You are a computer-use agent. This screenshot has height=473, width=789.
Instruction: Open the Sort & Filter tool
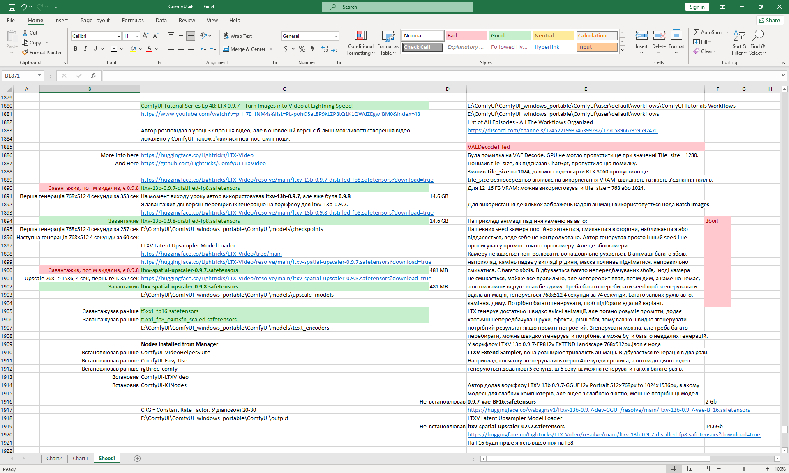[x=739, y=36]
